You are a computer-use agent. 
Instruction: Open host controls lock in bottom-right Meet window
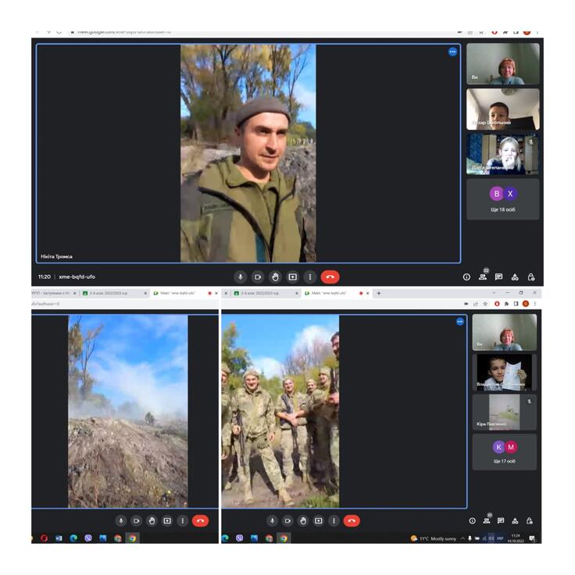tap(529, 521)
